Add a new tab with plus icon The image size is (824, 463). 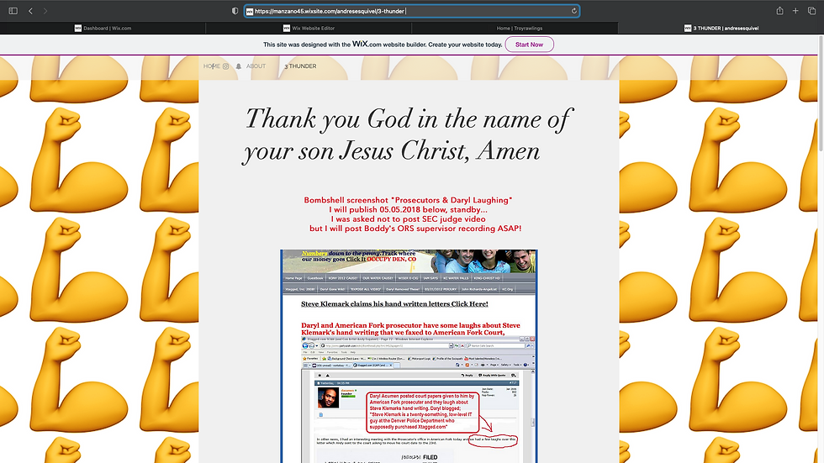tap(795, 10)
